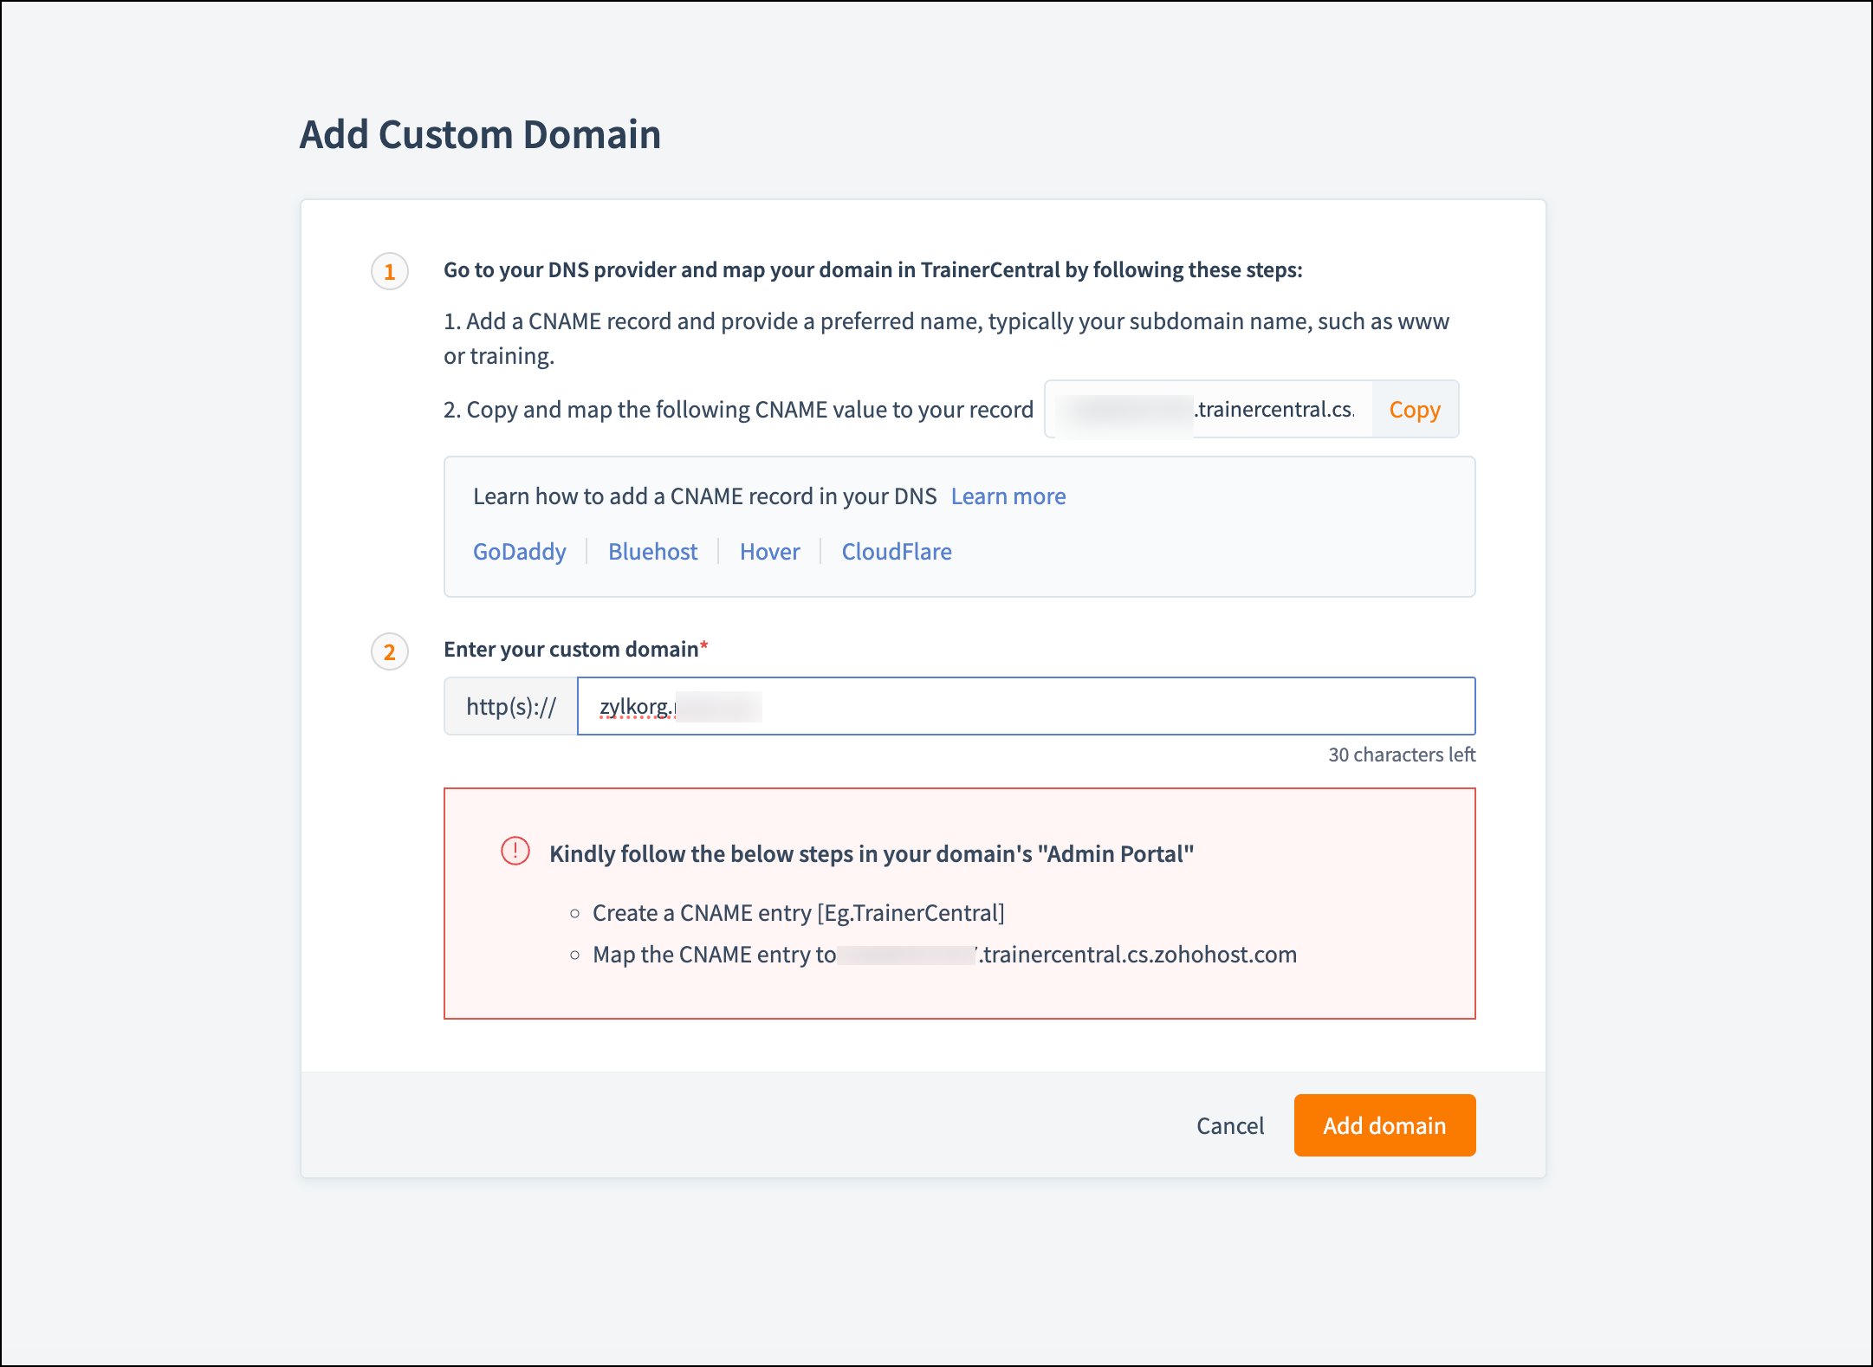Click the Admin Portal error message heading
This screenshot has width=1873, height=1367.
tap(871, 854)
